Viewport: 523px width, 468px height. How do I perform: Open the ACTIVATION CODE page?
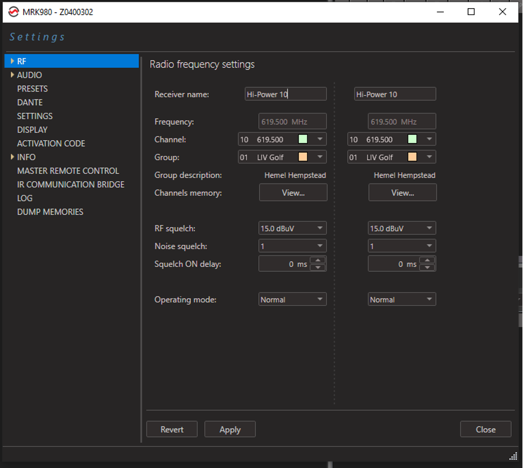pos(51,143)
